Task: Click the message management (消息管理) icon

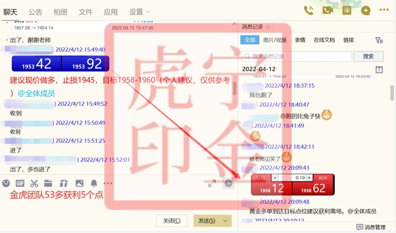Action: click(x=359, y=227)
